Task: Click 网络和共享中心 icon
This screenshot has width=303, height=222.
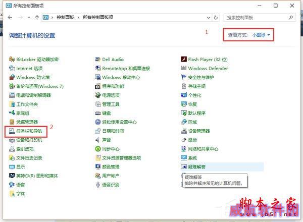Action: [184, 149]
